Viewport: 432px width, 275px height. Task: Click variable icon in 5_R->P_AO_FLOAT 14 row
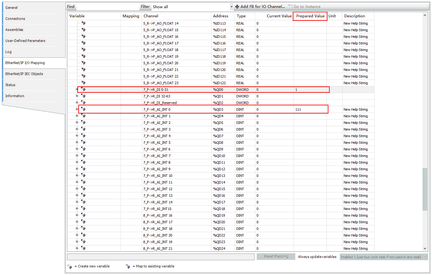tap(83, 23)
